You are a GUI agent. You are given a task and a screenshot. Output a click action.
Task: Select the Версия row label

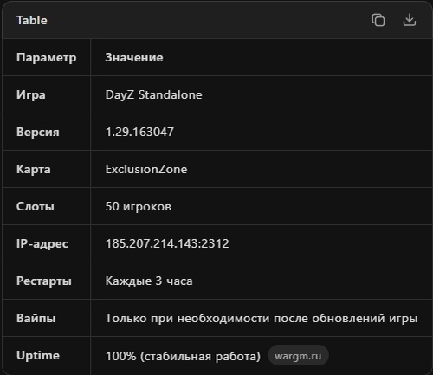[38, 132]
